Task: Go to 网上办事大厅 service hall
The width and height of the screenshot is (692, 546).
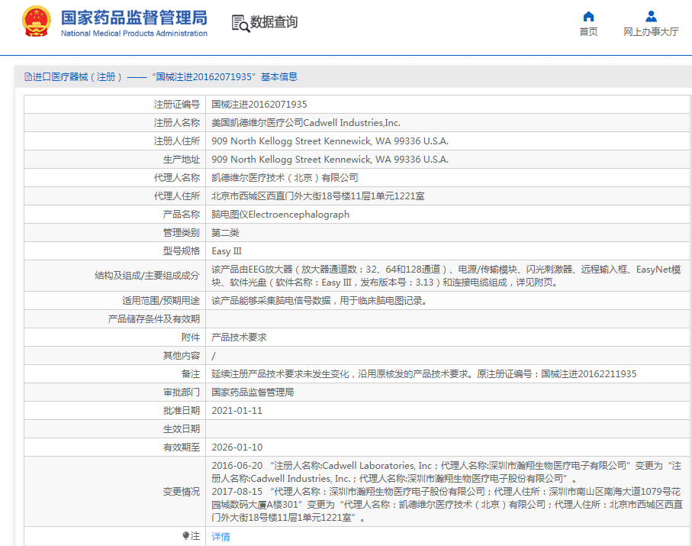Action: pyautogui.click(x=651, y=32)
